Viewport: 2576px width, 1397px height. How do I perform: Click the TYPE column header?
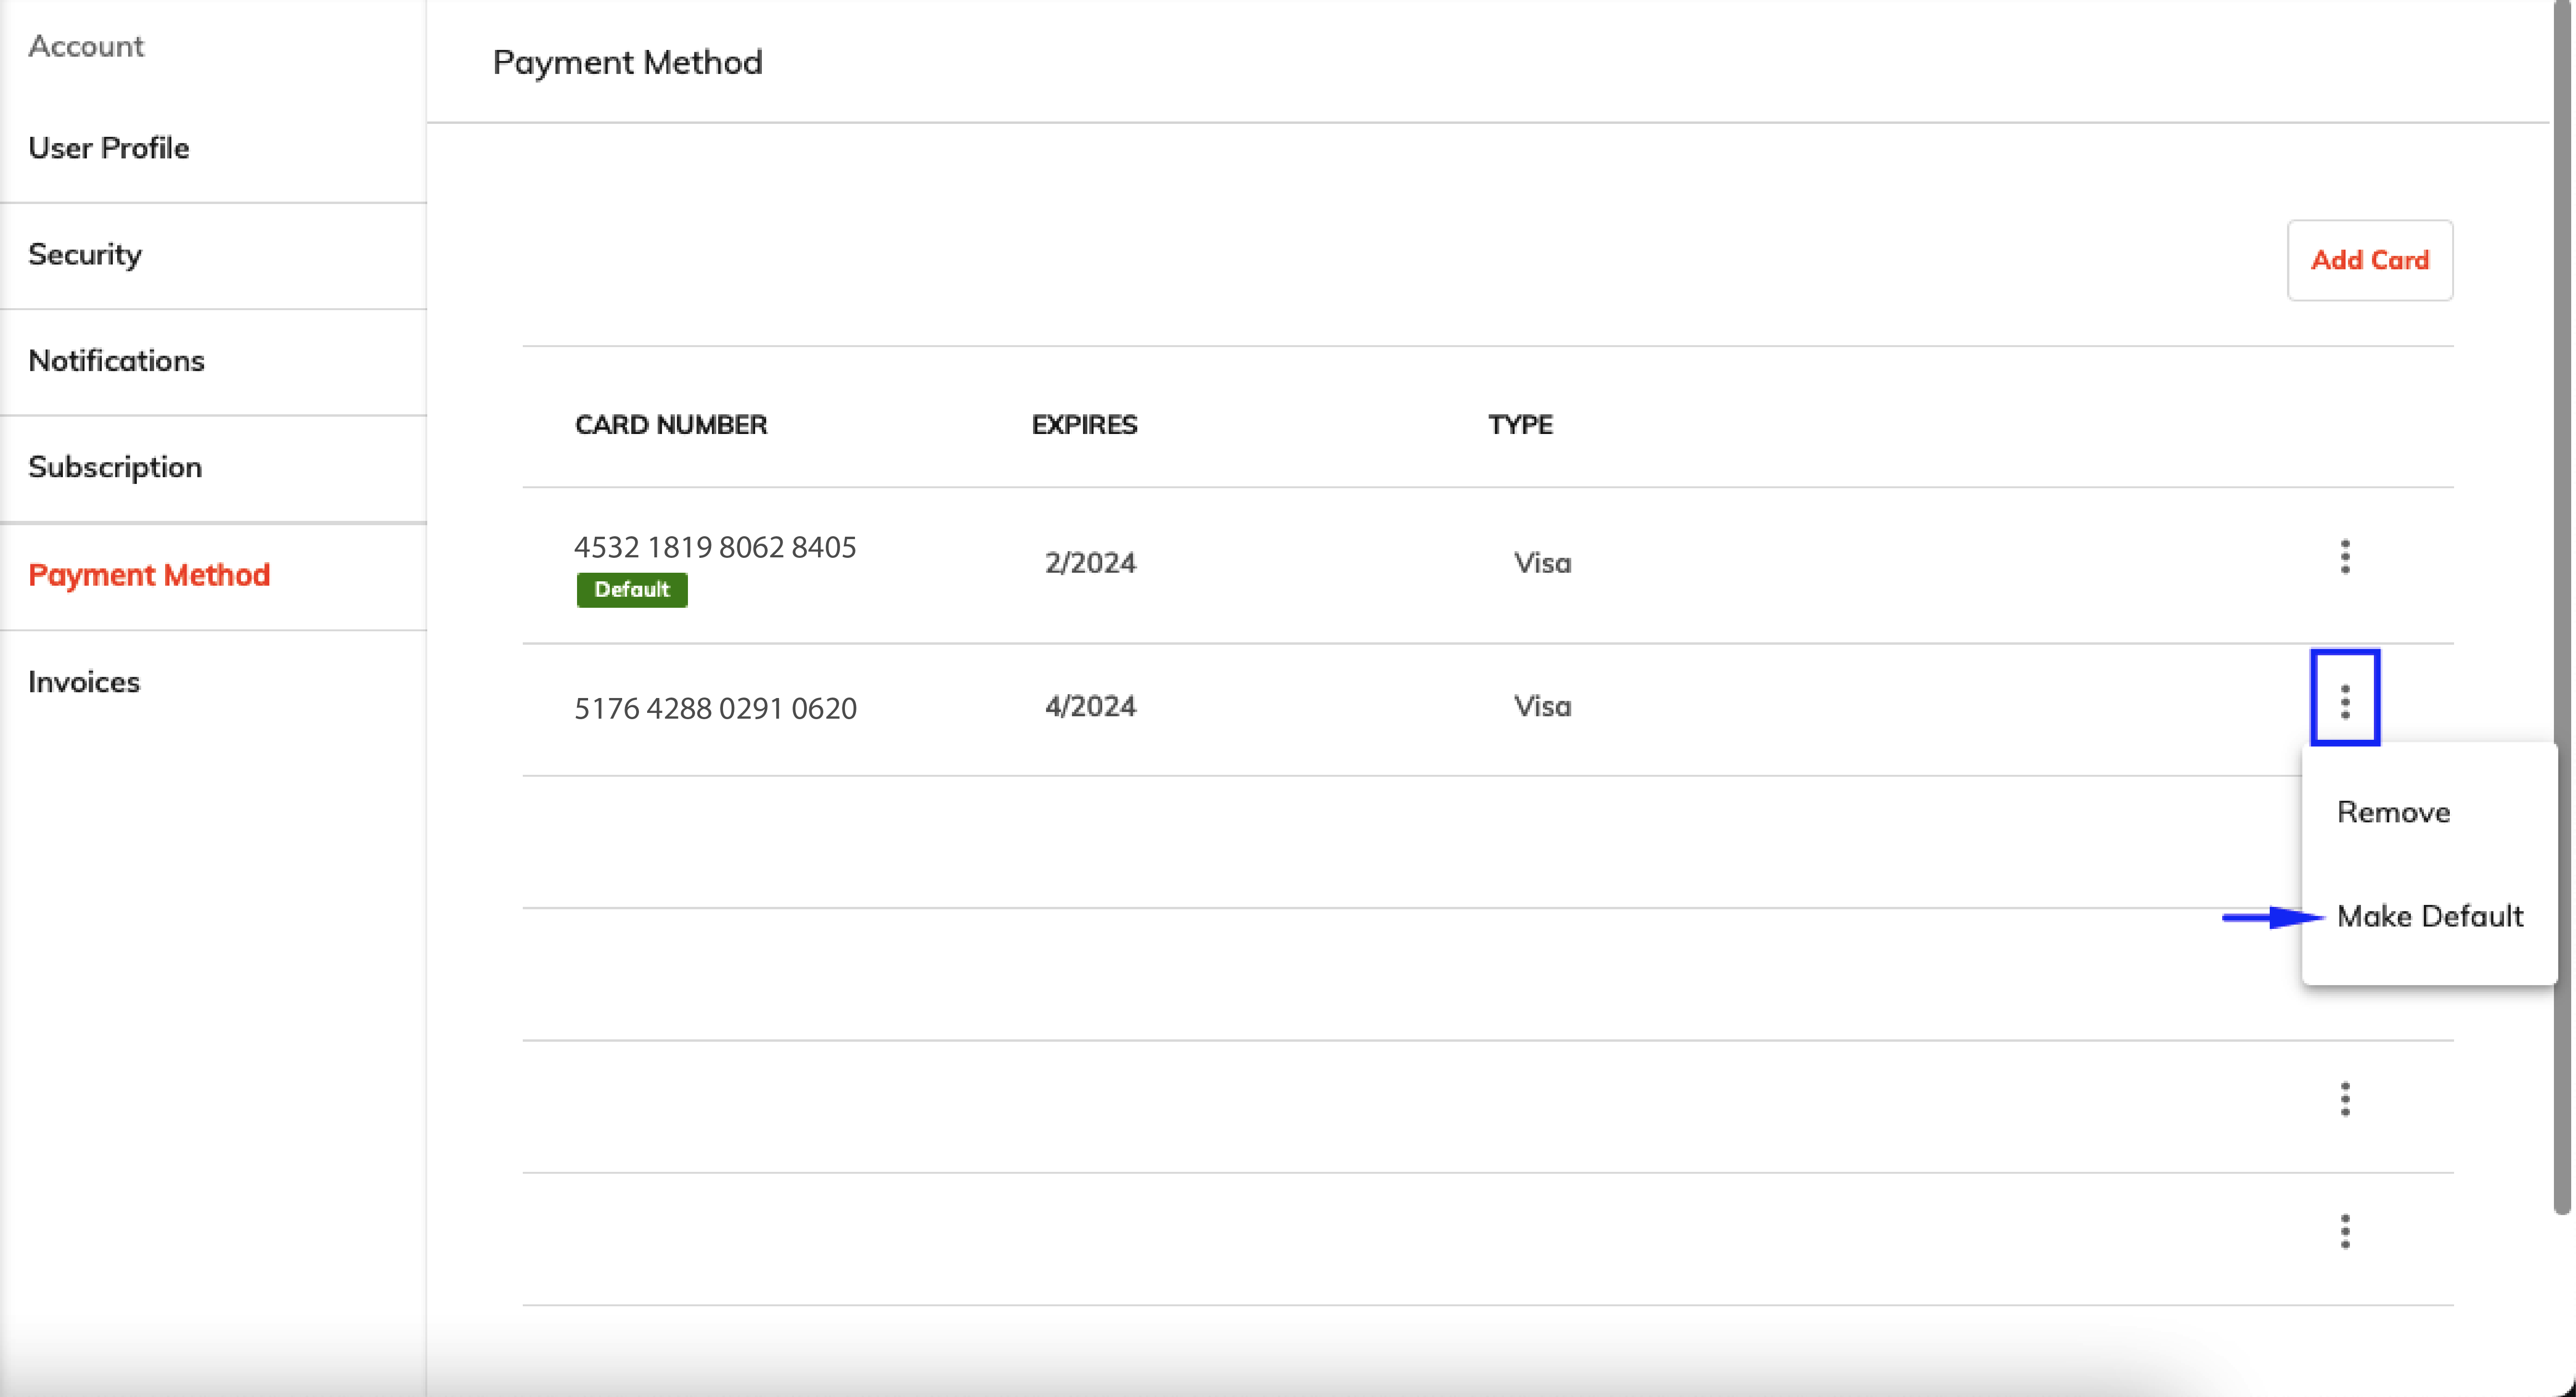tap(1520, 425)
